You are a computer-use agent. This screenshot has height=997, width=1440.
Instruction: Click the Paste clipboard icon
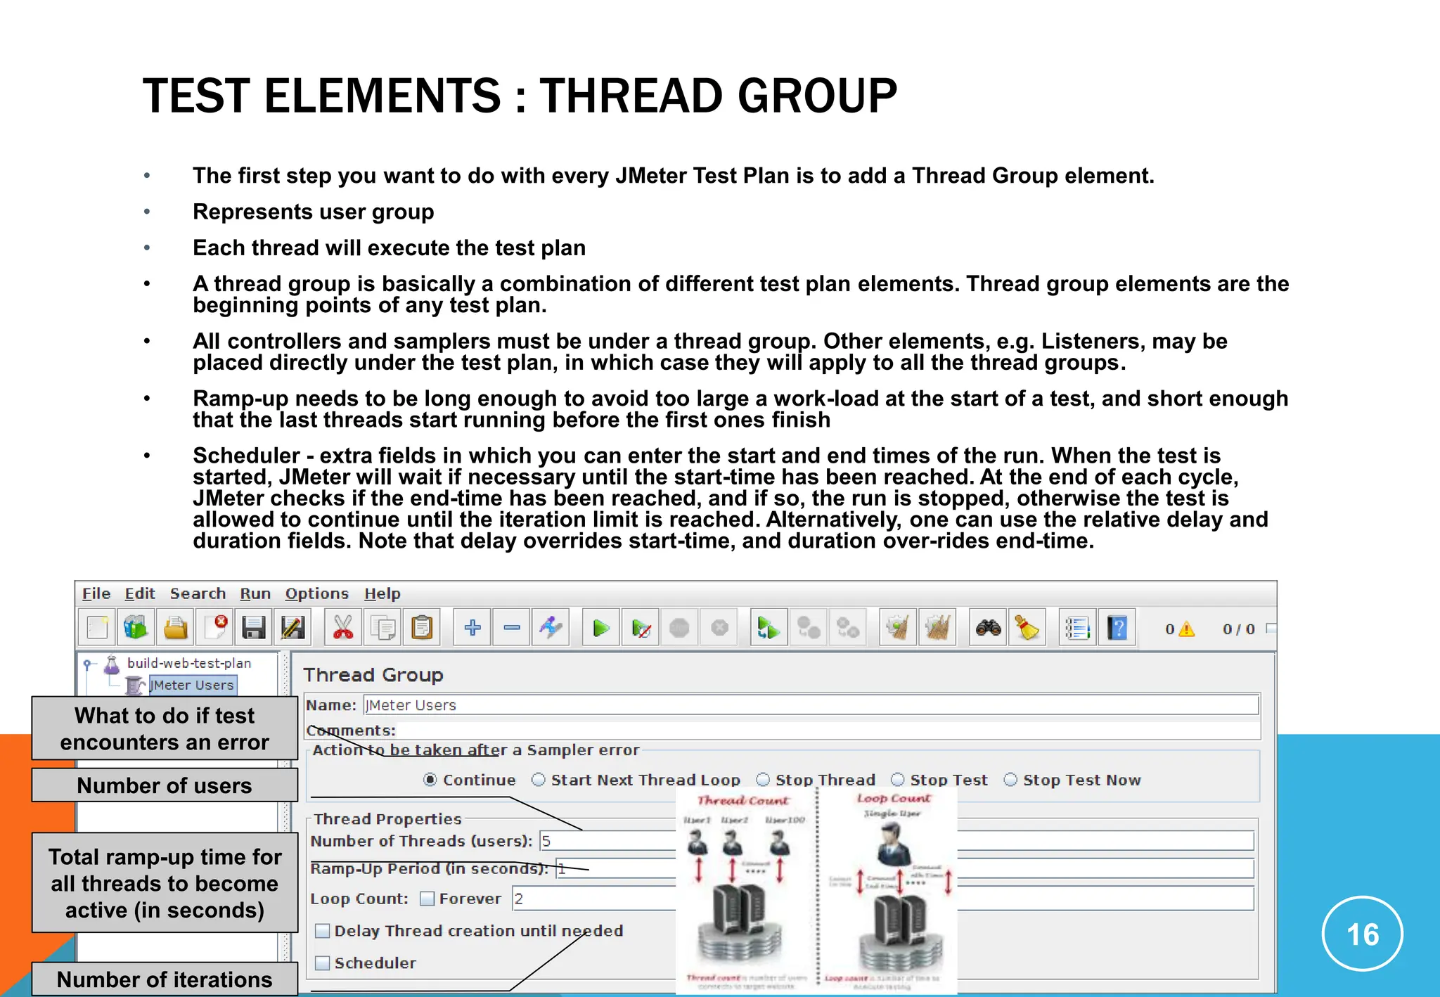[x=422, y=628]
